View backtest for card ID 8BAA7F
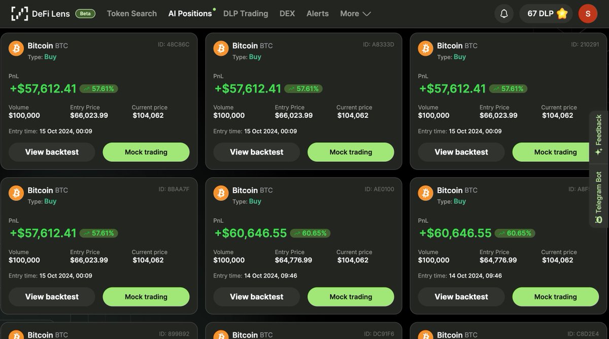The image size is (609, 339). (52, 297)
